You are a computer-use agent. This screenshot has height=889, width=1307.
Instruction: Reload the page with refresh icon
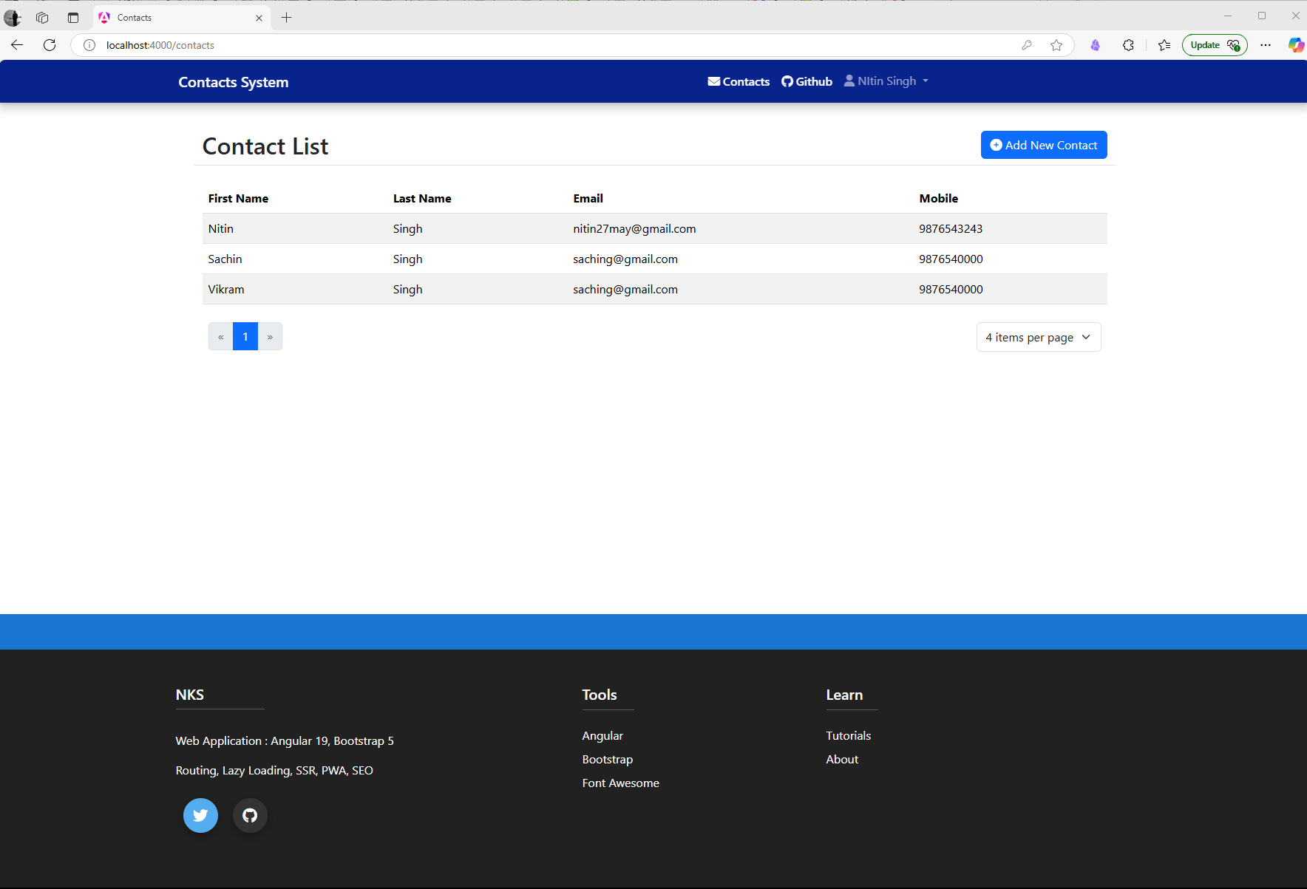(50, 45)
